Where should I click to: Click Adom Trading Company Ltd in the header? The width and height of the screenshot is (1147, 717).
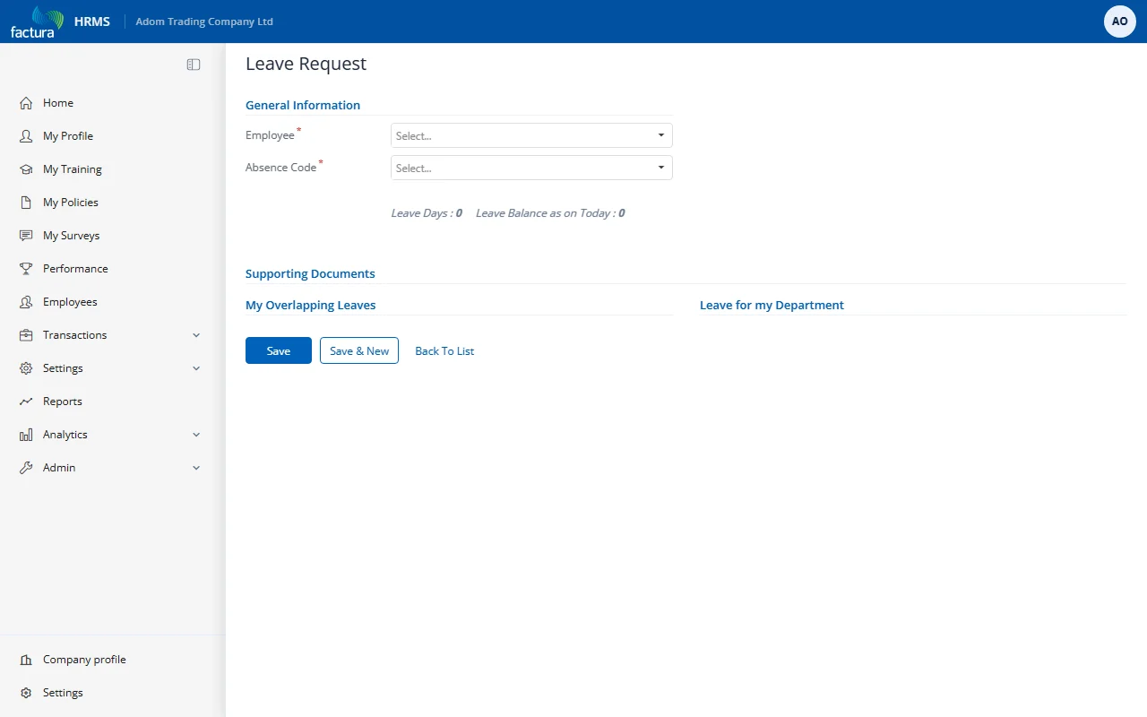[204, 22]
